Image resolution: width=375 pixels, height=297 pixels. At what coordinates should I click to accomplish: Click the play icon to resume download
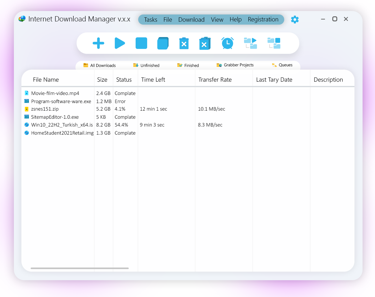(x=120, y=43)
